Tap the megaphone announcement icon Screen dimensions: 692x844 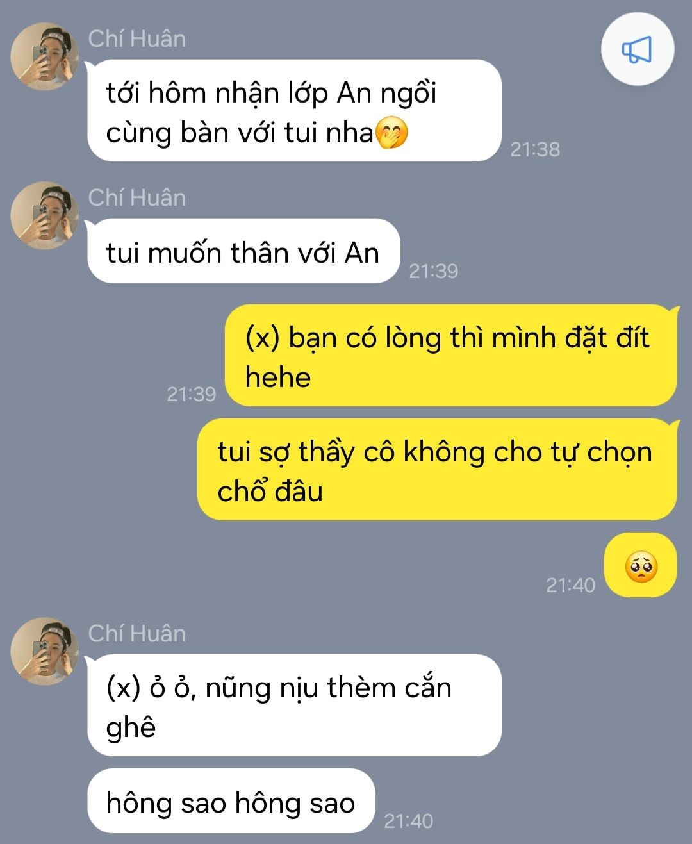click(x=637, y=49)
